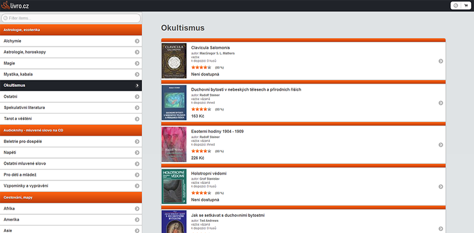Open Tarot a věštění category
The width and height of the screenshot is (474, 233).
[71, 119]
